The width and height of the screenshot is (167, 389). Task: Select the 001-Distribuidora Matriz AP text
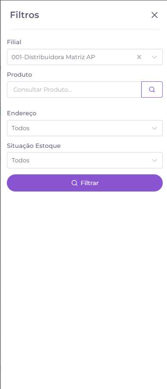pos(53,57)
